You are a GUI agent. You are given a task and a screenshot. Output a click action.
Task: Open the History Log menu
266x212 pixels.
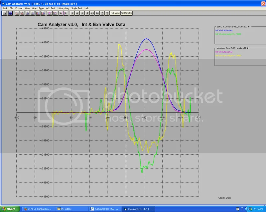point(63,8)
